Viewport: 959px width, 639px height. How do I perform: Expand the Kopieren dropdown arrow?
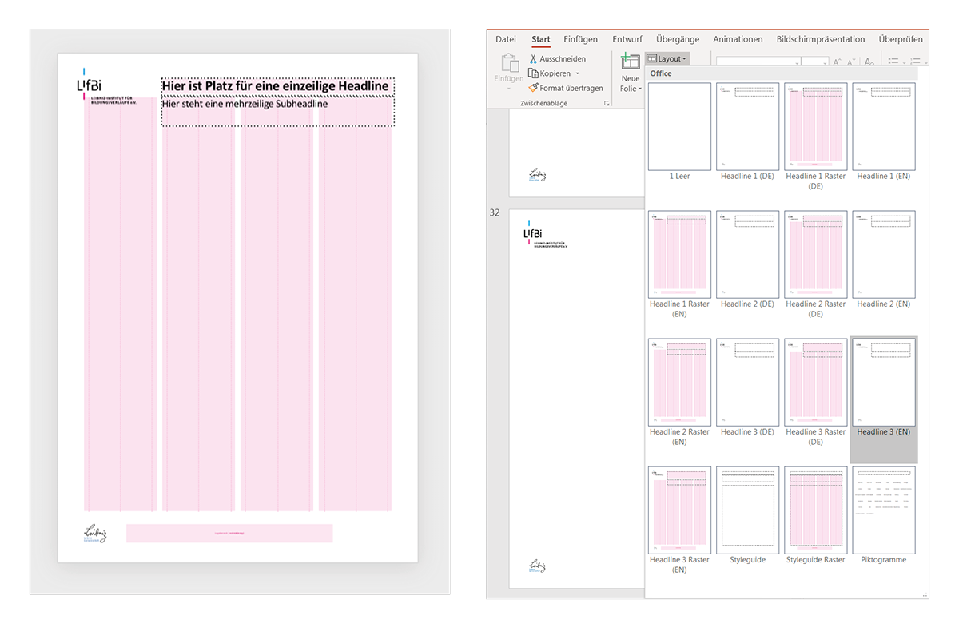pos(578,73)
